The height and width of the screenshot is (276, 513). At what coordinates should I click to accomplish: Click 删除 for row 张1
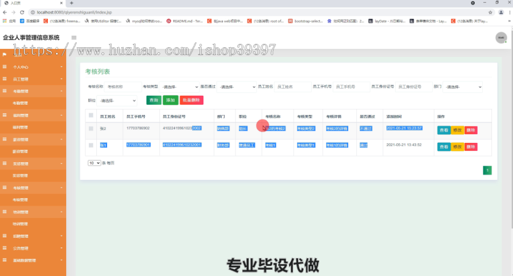pos(471,147)
